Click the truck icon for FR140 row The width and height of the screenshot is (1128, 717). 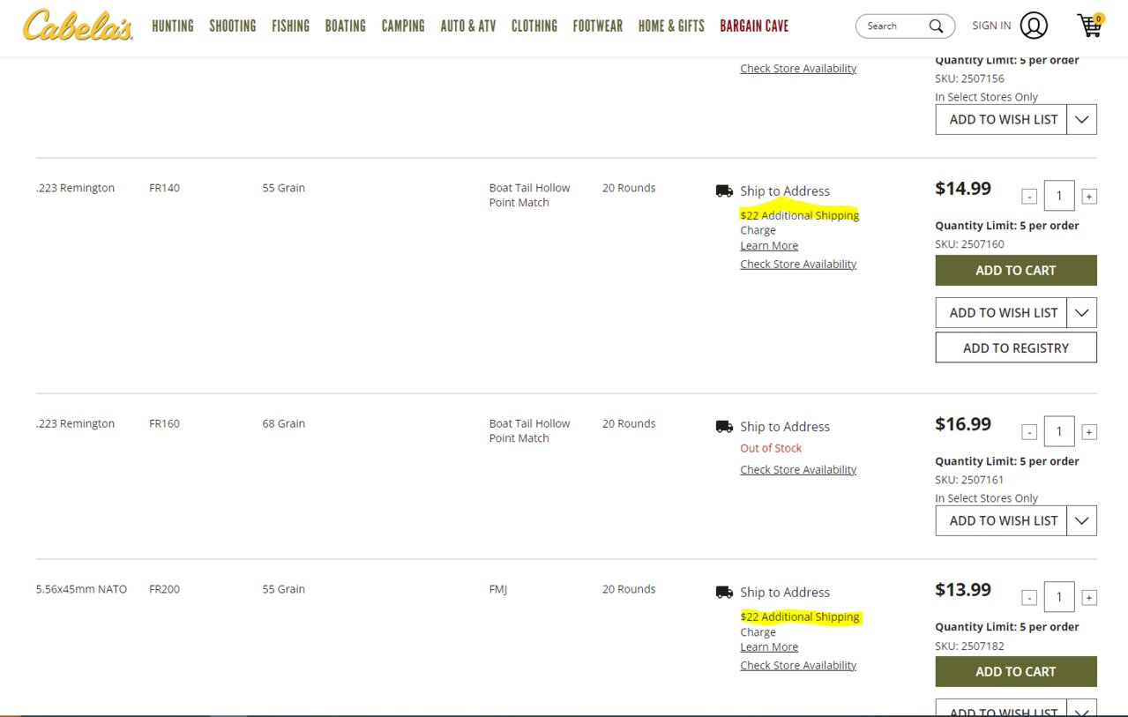click(724, 190)
